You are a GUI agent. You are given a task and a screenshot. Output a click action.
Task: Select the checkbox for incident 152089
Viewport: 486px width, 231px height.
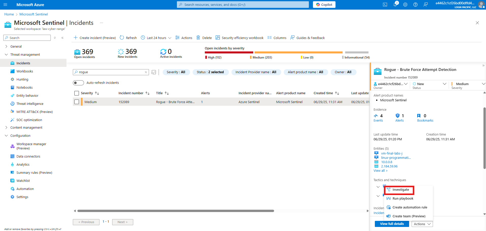coord(77,102)
